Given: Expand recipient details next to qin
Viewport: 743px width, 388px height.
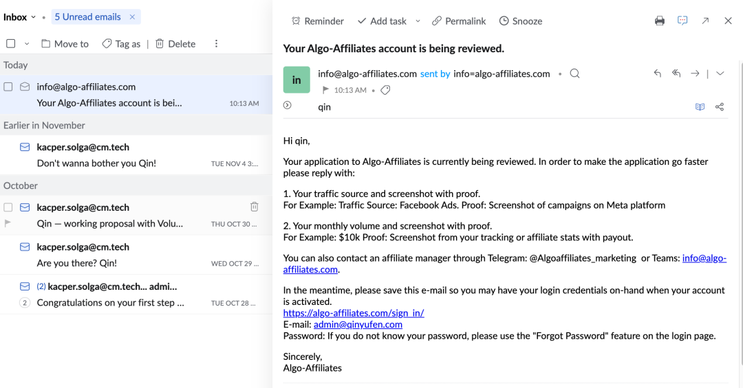Looking at the screenshot, I should [287, 105].
